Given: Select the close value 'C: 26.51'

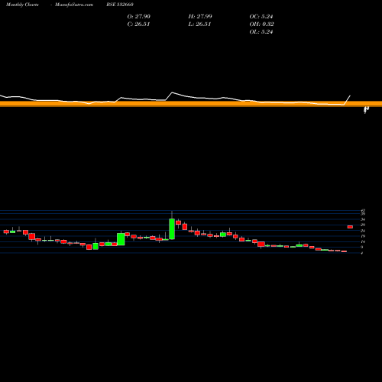Looking at the screenshot, I should [x=138, y=24].
